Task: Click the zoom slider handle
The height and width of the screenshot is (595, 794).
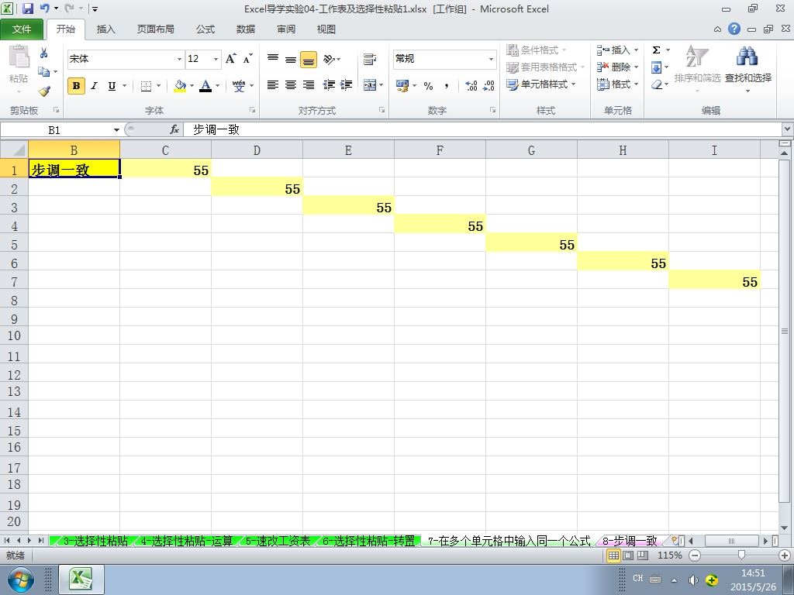Action: coord(741,555)
